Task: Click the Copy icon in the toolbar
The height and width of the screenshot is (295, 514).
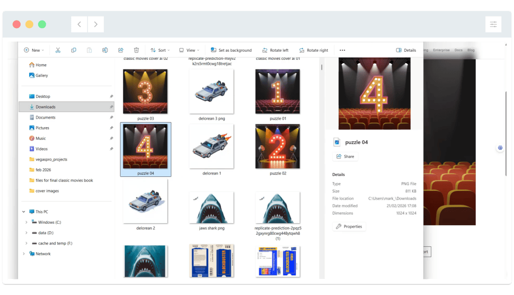Action: (74, 50)
